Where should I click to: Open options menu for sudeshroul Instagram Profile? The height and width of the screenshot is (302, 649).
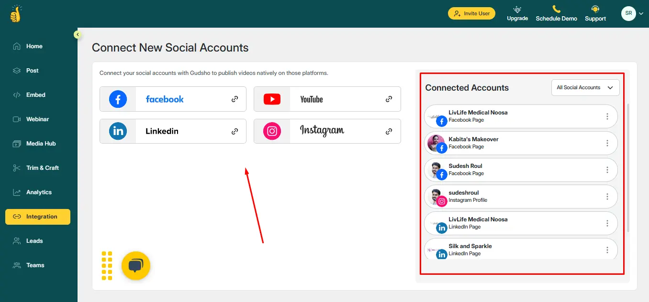tap(607, 197)
